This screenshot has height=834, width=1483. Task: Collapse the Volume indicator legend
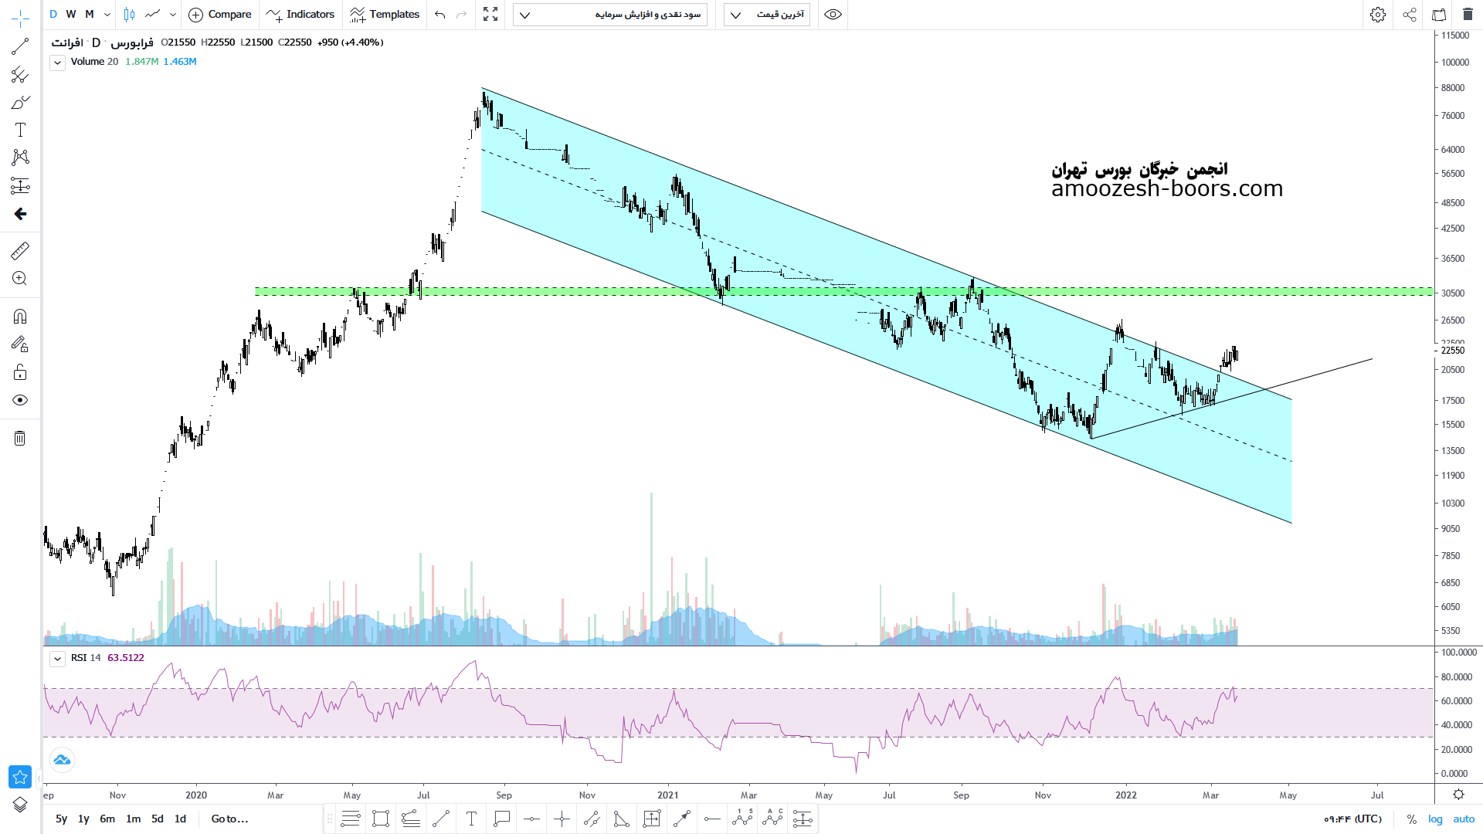pos(58,63)
